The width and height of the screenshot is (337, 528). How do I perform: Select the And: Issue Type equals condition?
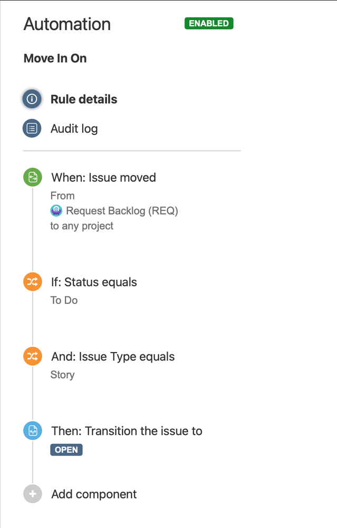pos(113,357)
